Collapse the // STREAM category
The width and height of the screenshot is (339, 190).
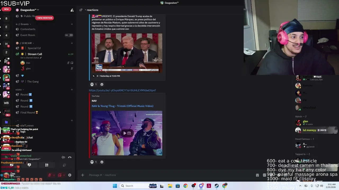pyautogui.click(x=25, y=43)
